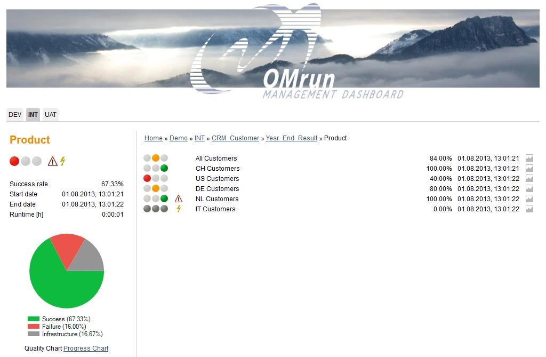Open the chart icon for IT Customers
The width and height of the screenshot is (546, 357).
[529, 209]
